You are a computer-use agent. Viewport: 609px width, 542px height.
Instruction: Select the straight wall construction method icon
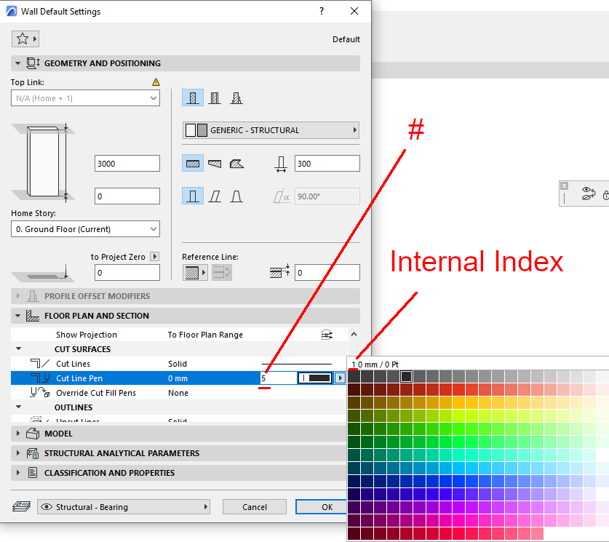(191, 97)
